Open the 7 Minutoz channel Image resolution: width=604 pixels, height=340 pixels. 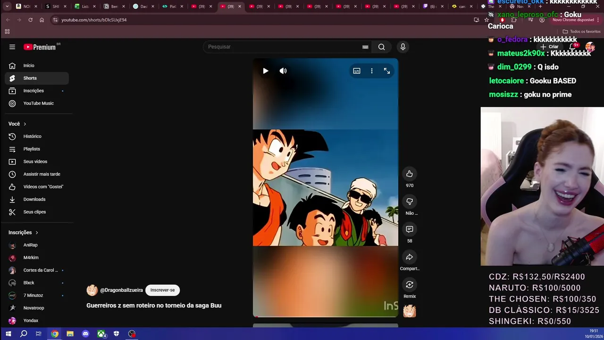(x=37, y=295)
